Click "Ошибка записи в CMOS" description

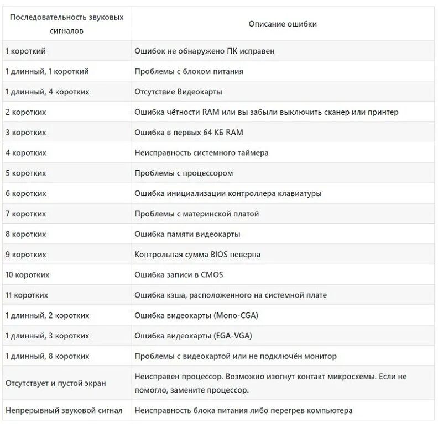179,275
